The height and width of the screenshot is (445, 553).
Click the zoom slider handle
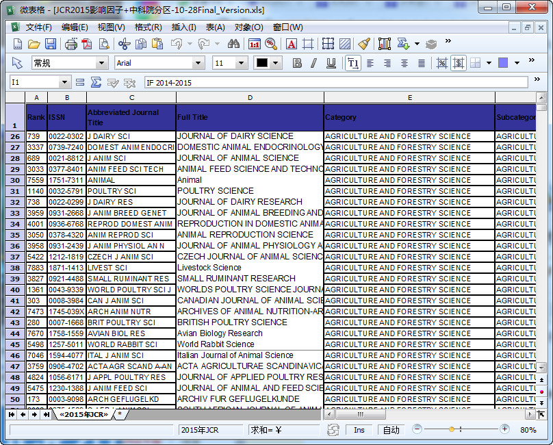click(452, 429)
